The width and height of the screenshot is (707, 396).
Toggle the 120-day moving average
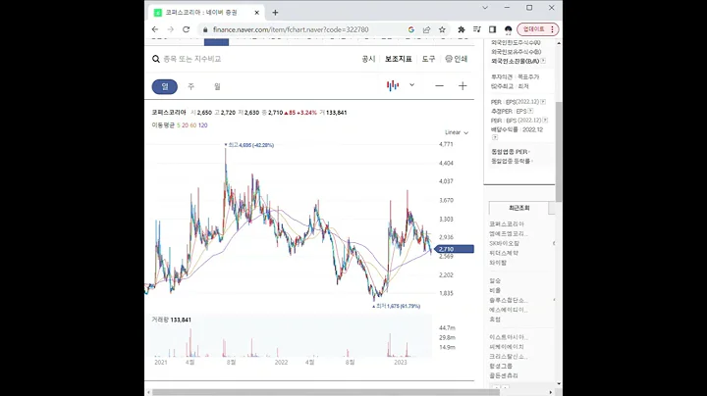point(203,125)
